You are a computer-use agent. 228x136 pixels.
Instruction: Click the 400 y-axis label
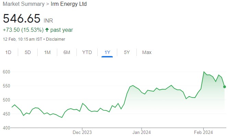point(7,128)
